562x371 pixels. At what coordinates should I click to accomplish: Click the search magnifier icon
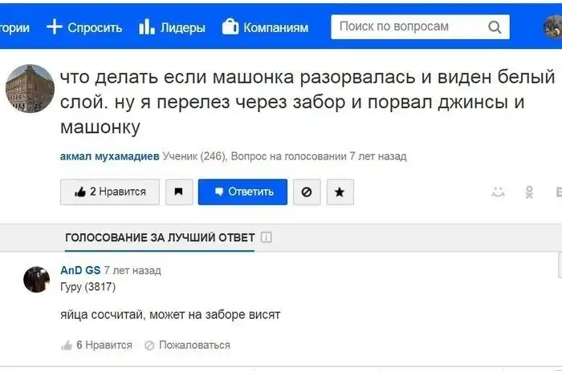pos(495,27)
